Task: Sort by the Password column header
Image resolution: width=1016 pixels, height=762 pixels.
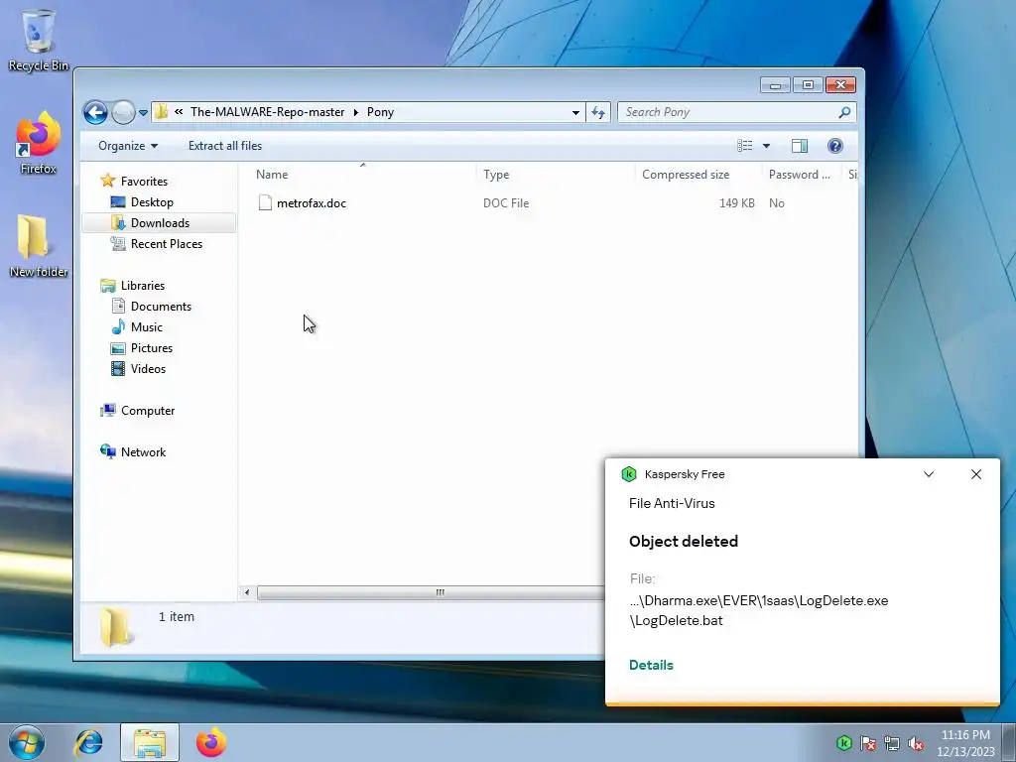Action: point(802,175)
